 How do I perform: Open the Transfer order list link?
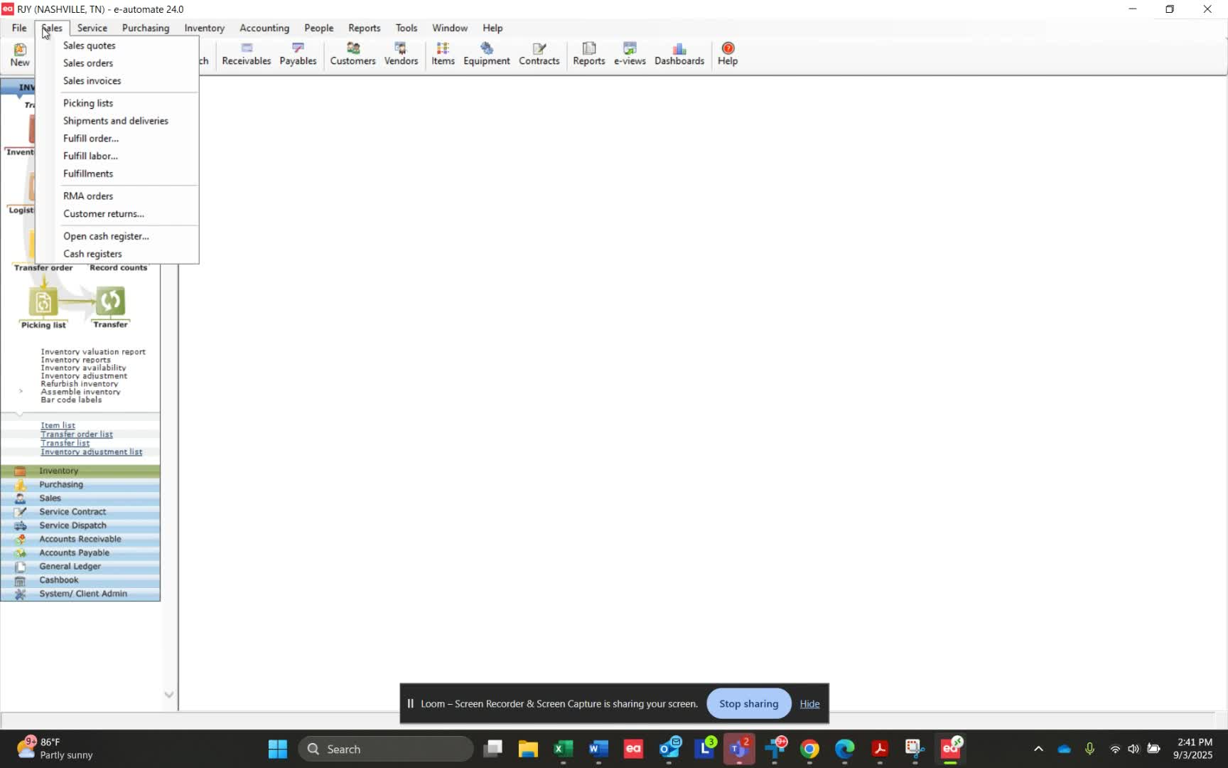[x=77, y=434]
